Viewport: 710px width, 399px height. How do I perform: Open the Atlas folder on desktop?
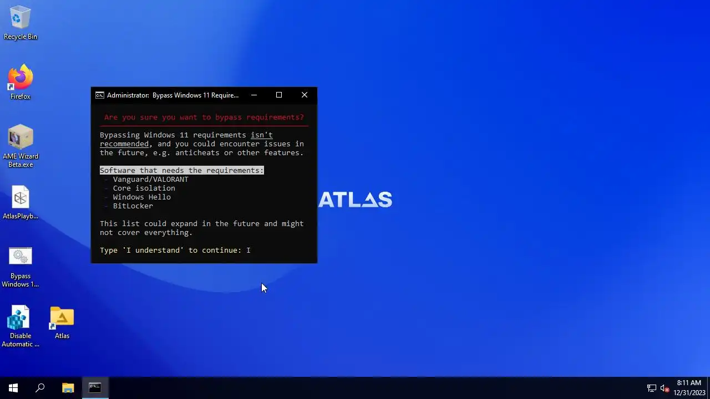click(62, 323)
